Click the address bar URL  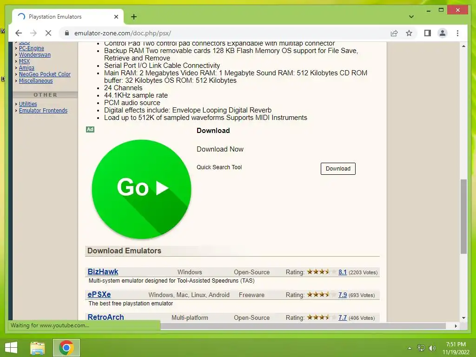tap(123, 33)
